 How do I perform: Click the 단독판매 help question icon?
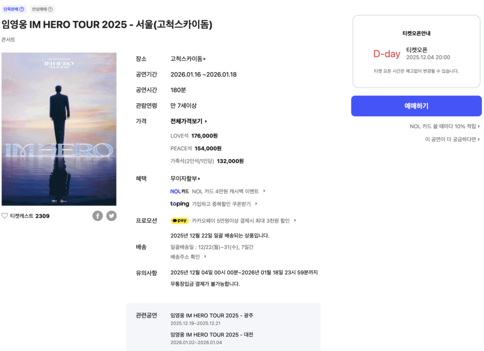click(22, 9)
